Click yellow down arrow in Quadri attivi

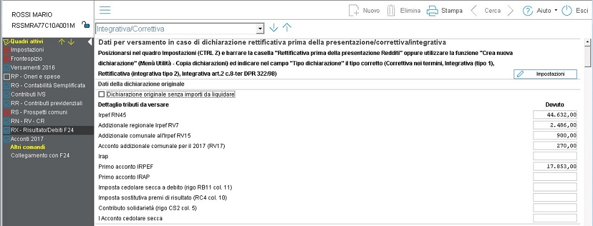71,42
